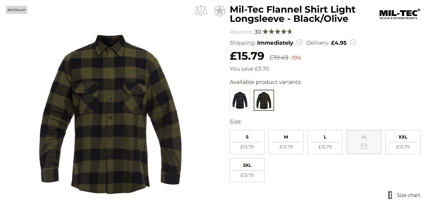Click delivery cost info icon
The width and height of the screenshot is (441, 205).
353,43
